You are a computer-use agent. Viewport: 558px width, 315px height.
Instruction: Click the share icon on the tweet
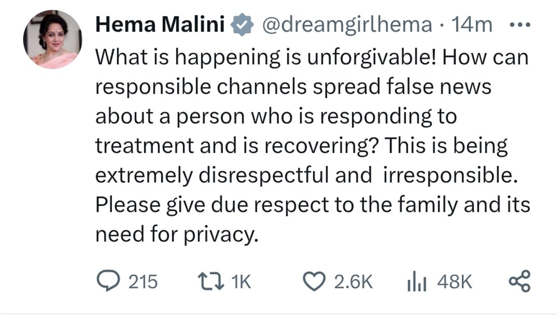click(520, 281)
